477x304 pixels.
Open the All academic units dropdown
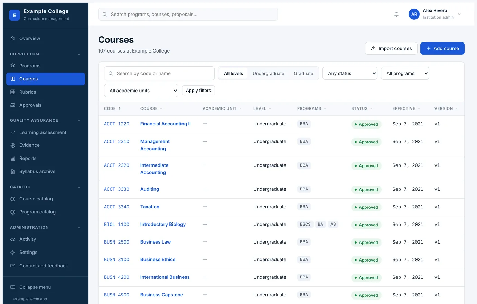click(x=141, y=91)
